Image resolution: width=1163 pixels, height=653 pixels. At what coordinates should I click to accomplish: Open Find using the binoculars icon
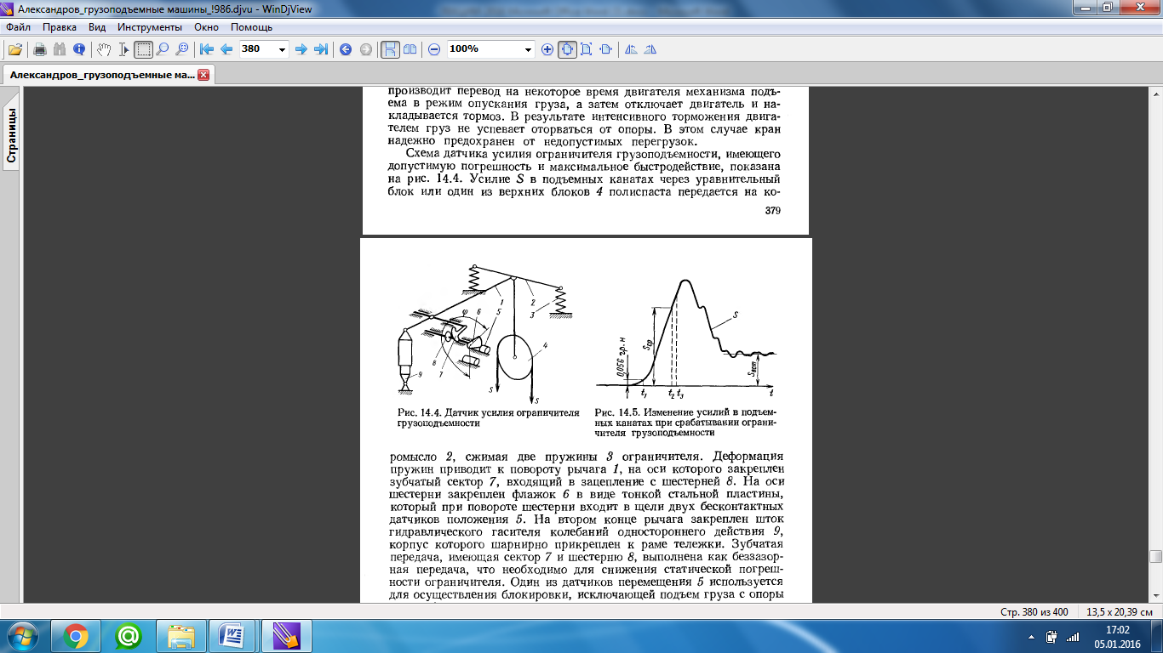tap(59, 49)
